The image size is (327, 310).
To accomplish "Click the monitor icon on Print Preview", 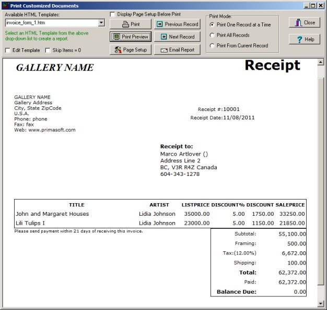I will click(116, 37).
